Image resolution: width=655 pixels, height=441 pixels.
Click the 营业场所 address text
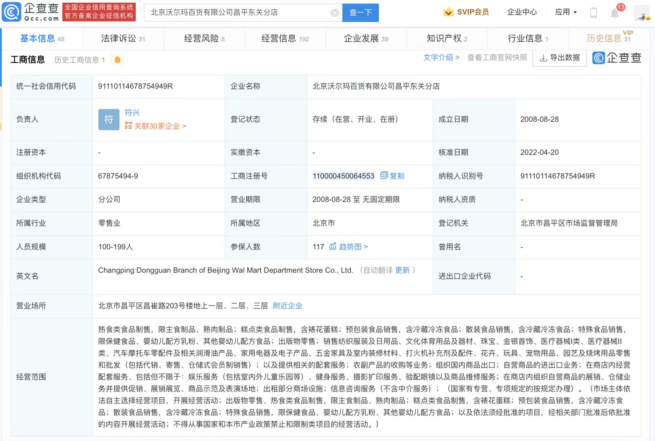[183, 306]
